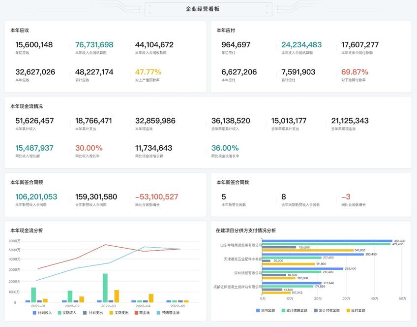Toggle the 实际收入 green legend icon
The image size is (417, 327).
(x=60, y=313)
